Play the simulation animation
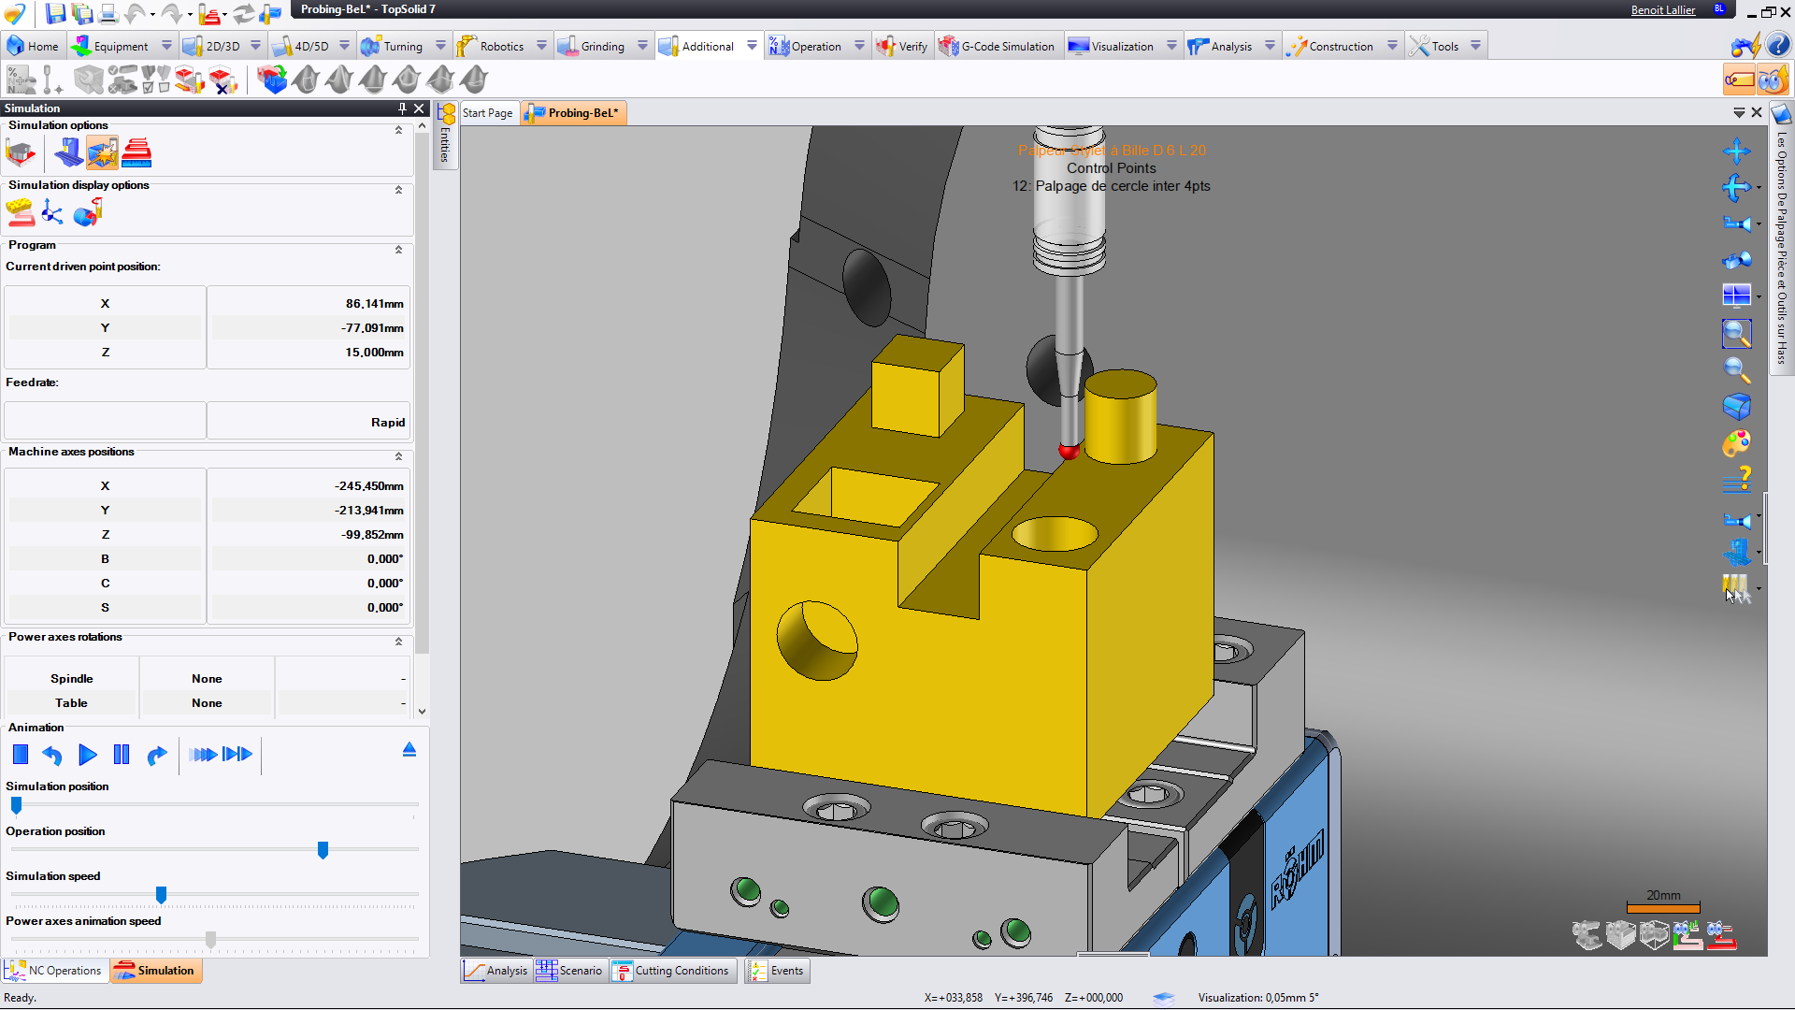Screen dimensions: 1795x1010 [88, 755]
